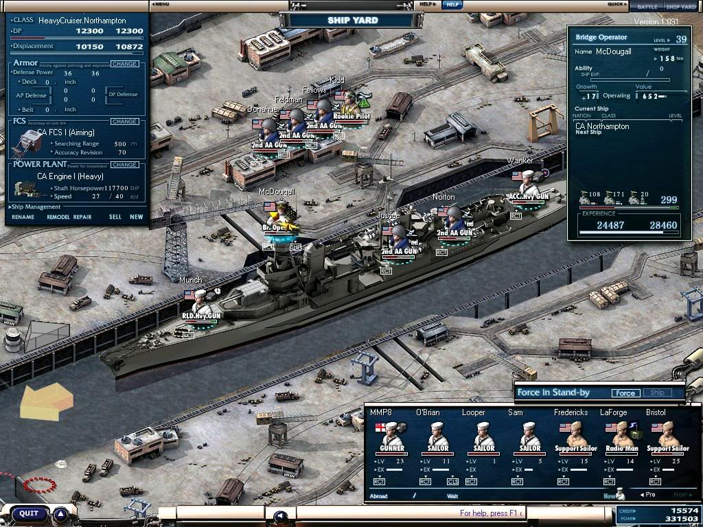Switch stand-by view to Ship
The image size is (703, 527).
click(657, 393)
